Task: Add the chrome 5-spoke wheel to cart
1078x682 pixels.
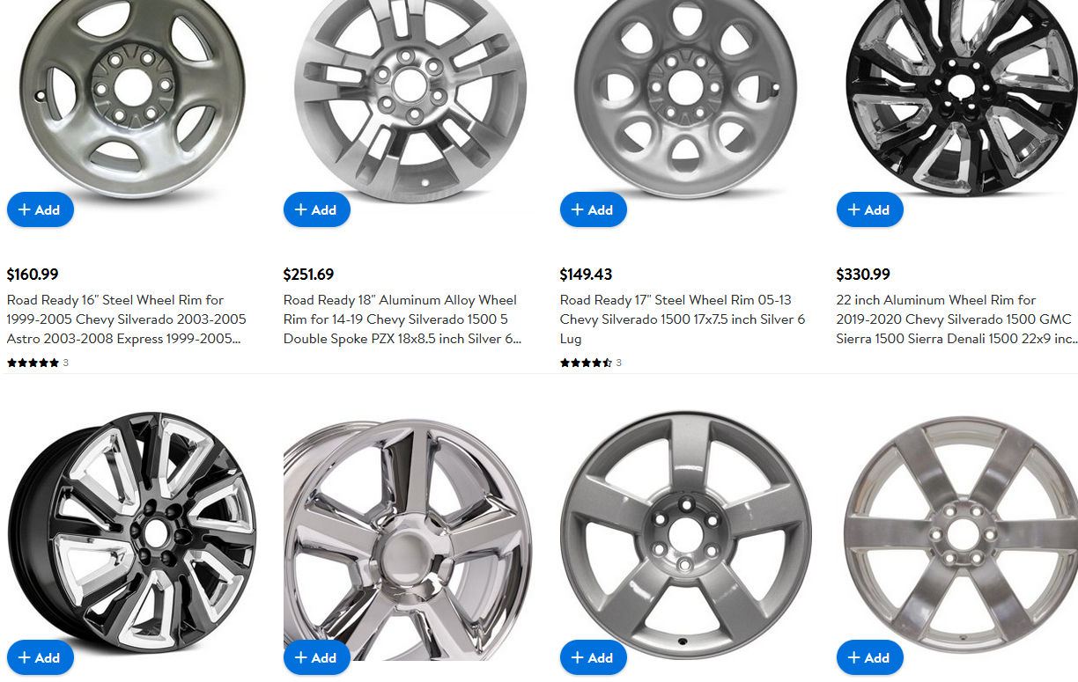Action: point(316,657)
